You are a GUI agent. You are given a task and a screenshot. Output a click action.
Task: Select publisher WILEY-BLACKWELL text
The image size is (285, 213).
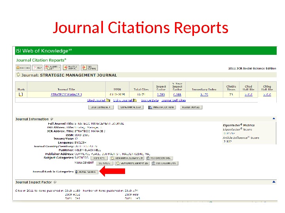tap(88, 150)
